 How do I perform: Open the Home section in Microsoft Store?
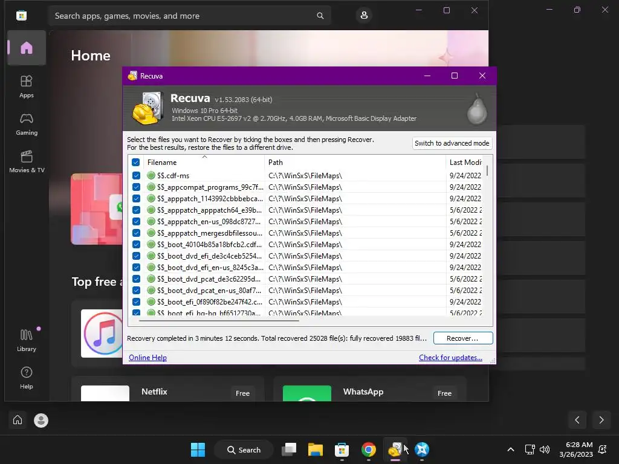27,48
